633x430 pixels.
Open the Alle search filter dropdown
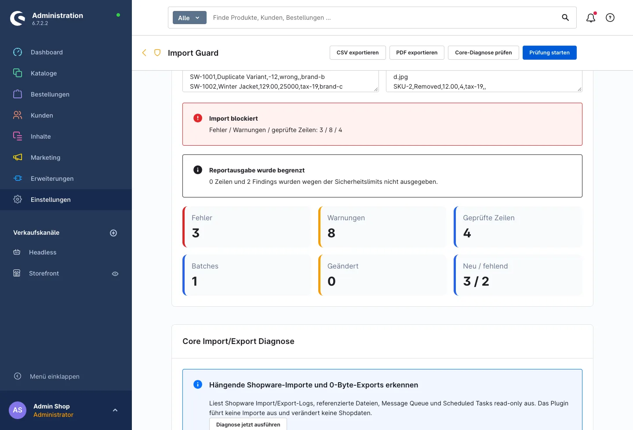point(189,18)
